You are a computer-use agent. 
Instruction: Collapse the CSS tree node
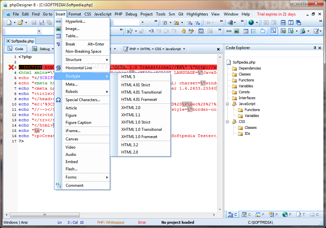(227, 122)
